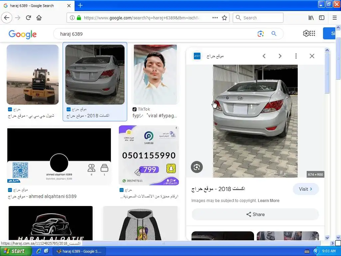Go back with the browser back arrow
Viewport: 341px width, 256px height.
pyautogui.click(x=7, y=18)
